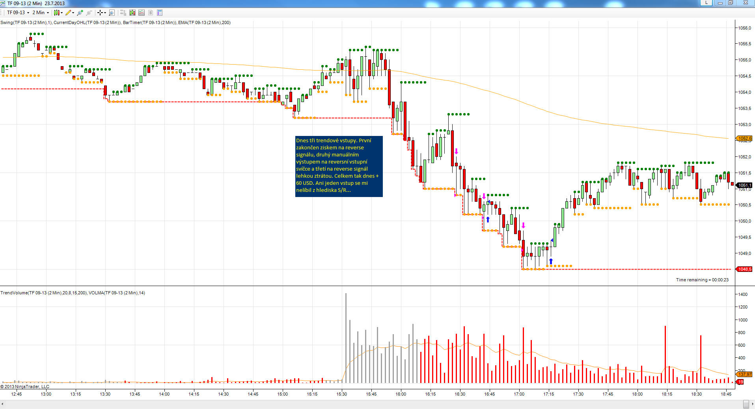Click the orange 137,97 volume marker
This screenshot has height=409, width=755.
(744, 374)
